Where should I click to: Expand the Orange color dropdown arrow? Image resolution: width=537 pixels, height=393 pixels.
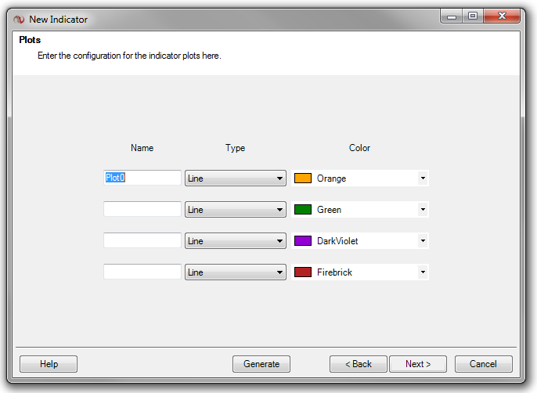(x=423, y=178)
